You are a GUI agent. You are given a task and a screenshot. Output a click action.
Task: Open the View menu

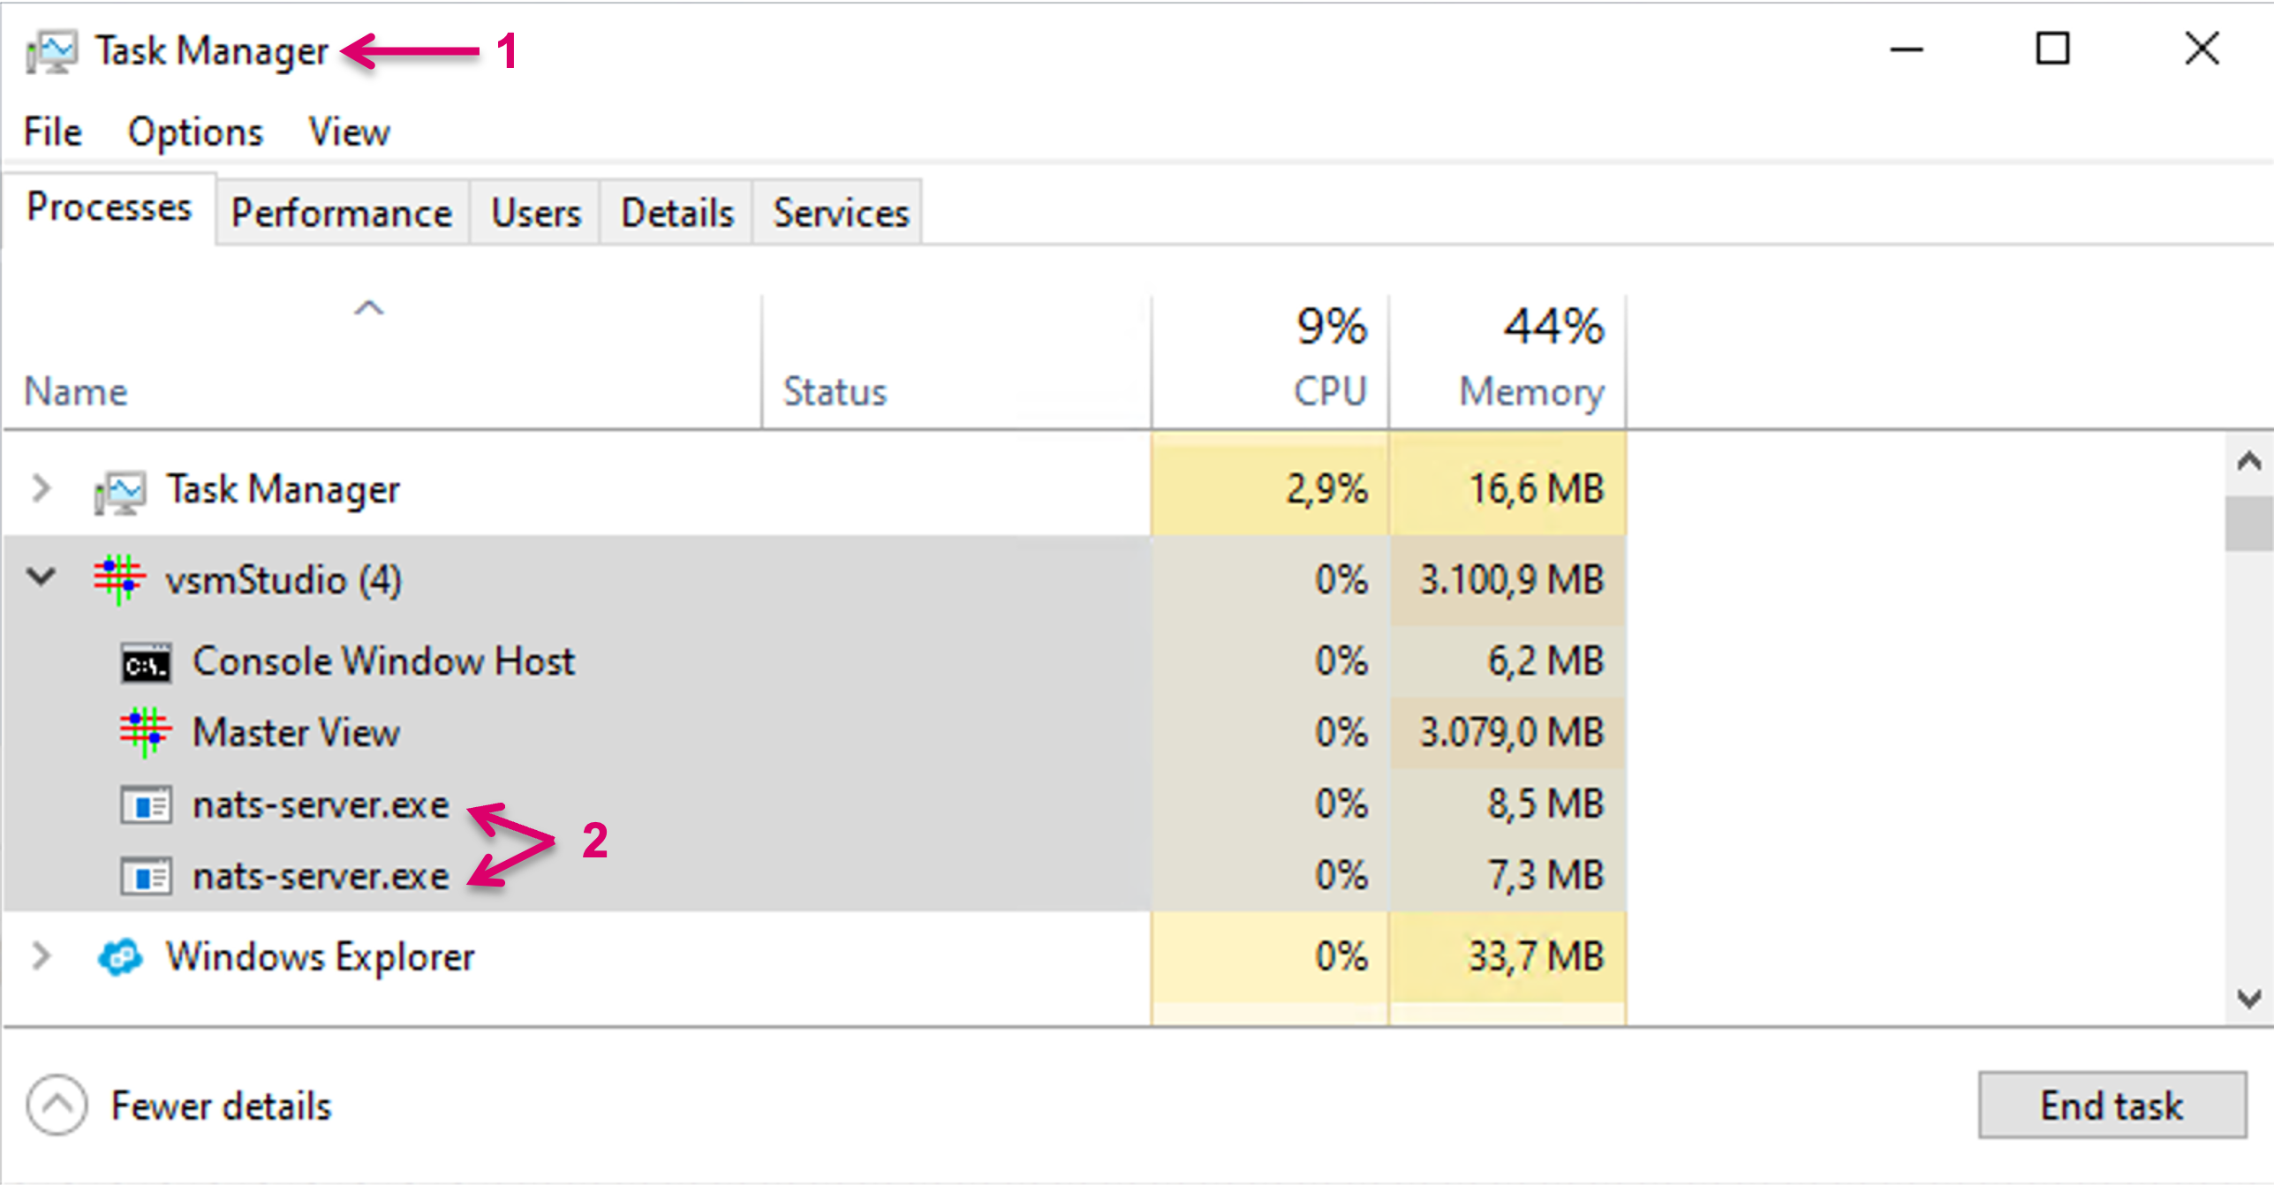point(349,132)
